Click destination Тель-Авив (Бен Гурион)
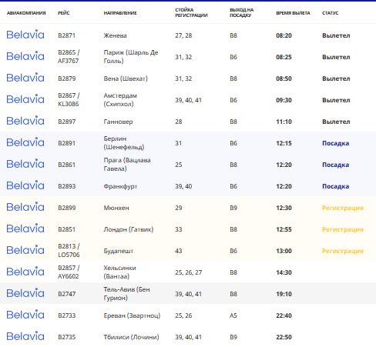The image size is (376, 347). 126,294
